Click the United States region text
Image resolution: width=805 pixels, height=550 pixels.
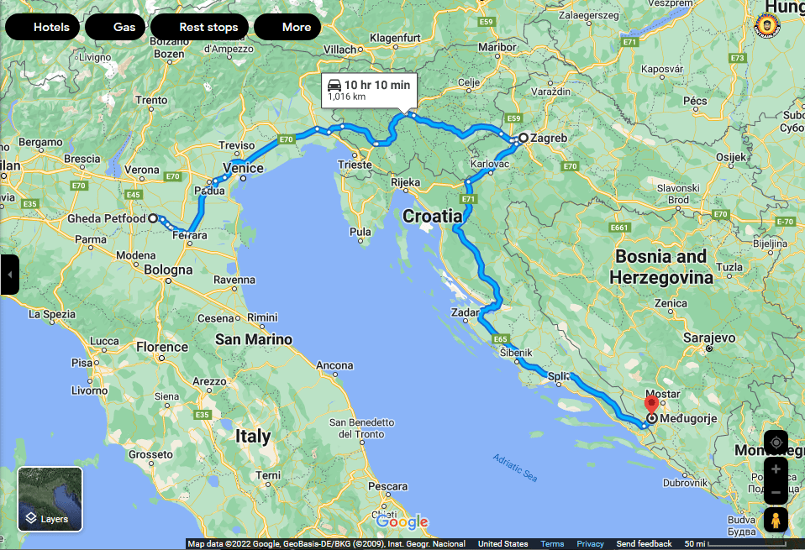(x=502, y=544)
